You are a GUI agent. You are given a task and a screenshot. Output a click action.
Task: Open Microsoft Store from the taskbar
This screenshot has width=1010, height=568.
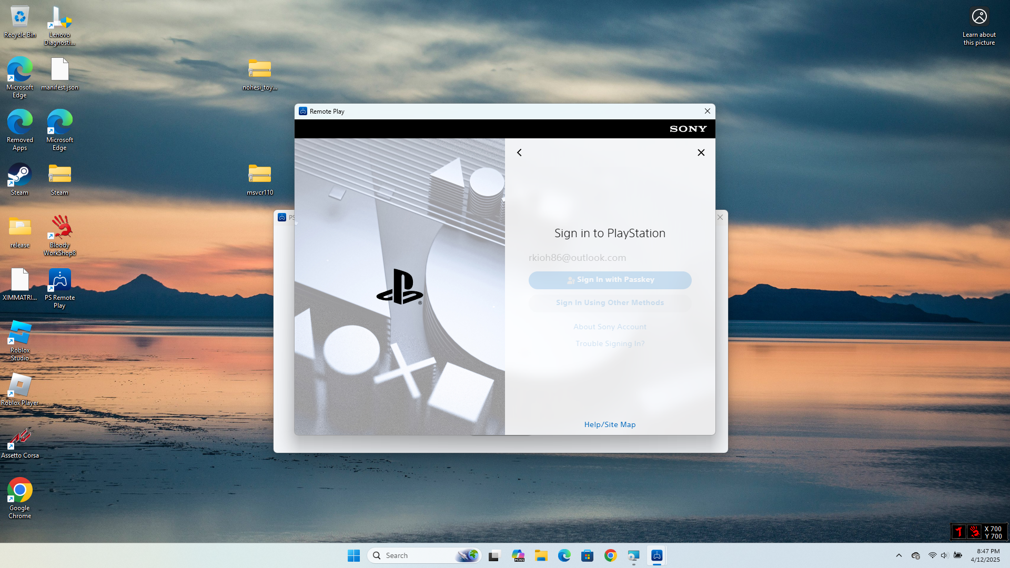pyautogui.click(x=588, y=555)
